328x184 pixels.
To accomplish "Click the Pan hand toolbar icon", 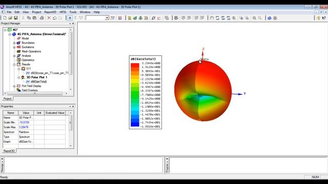I will tap(212, 18).
